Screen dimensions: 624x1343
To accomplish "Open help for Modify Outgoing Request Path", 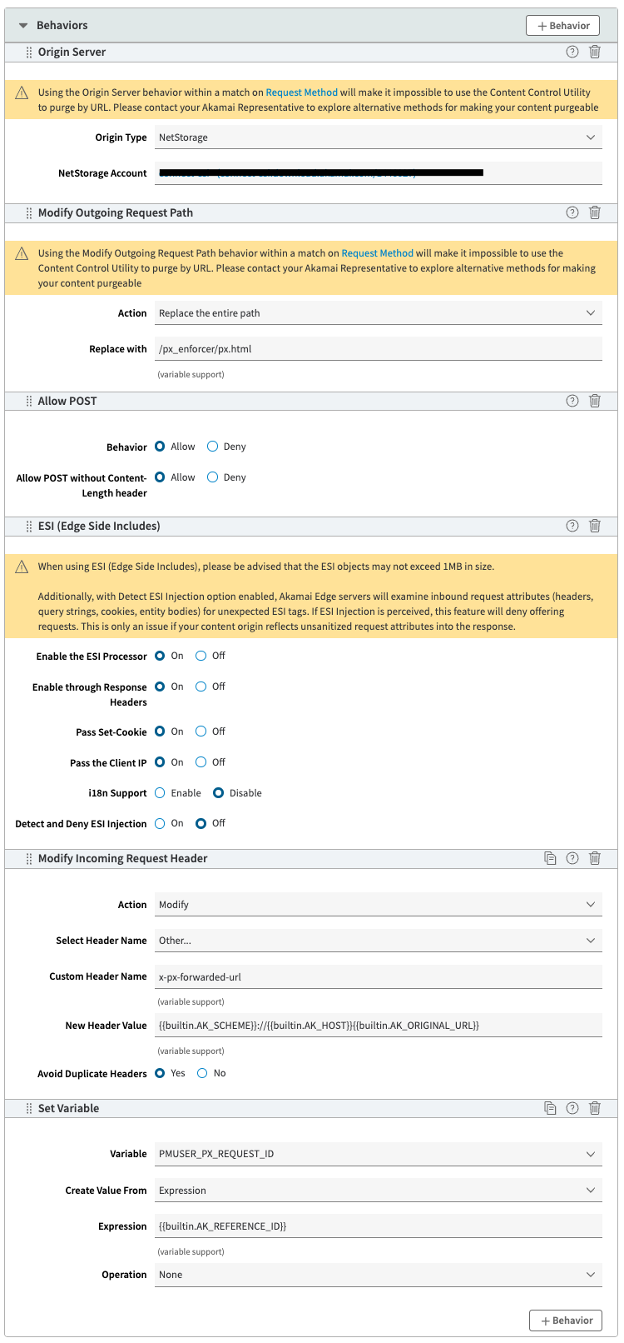I will (572, 212).
